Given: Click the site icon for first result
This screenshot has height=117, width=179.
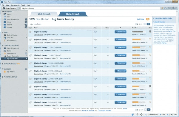Looking at the screenshot, I should [150, 31].
